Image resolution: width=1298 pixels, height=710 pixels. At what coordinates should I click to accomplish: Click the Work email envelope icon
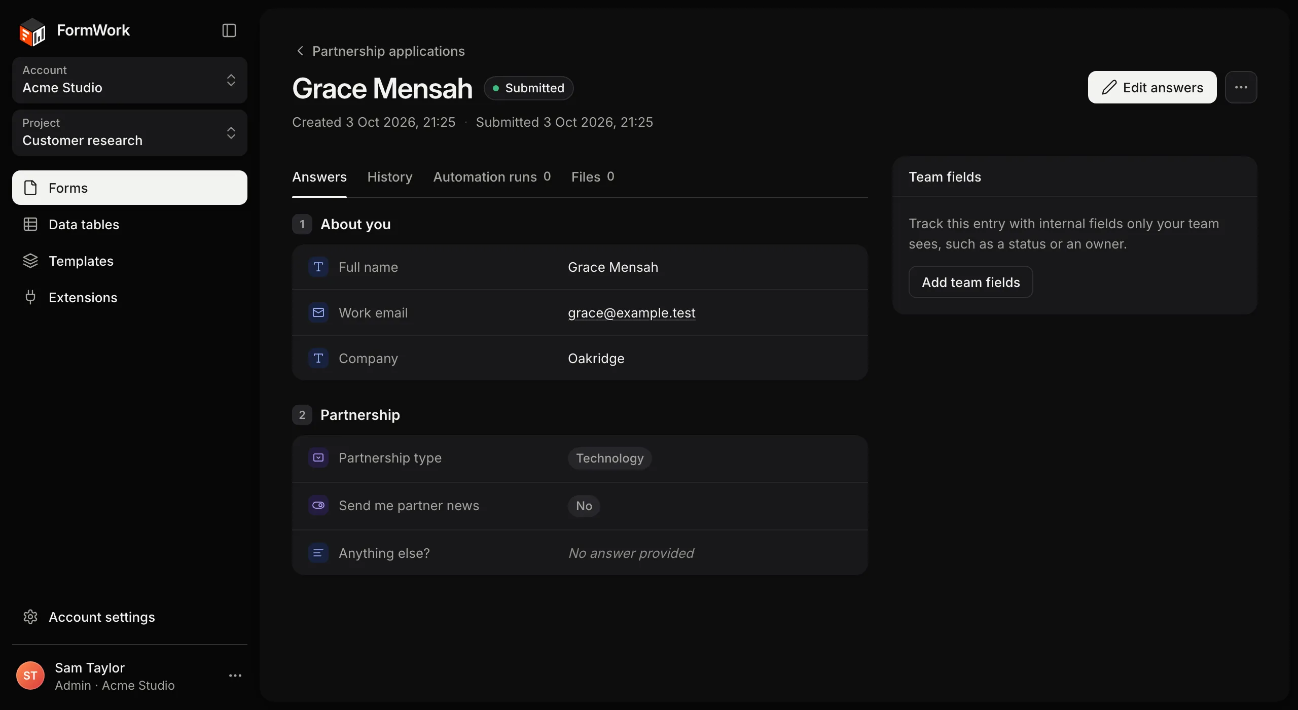click(318, 312)
